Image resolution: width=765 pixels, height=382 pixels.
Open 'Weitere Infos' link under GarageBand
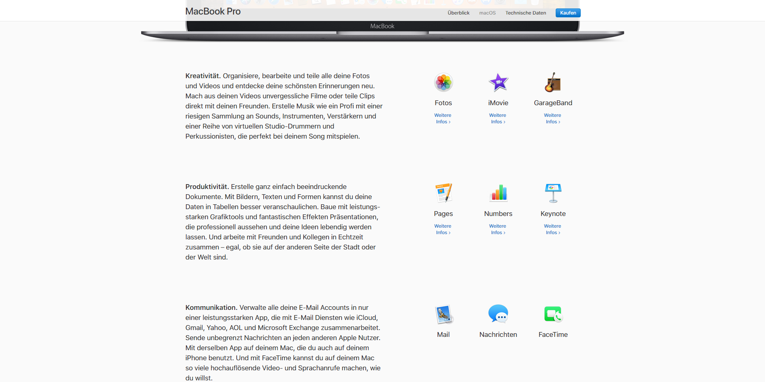click(x=552, y=118)
